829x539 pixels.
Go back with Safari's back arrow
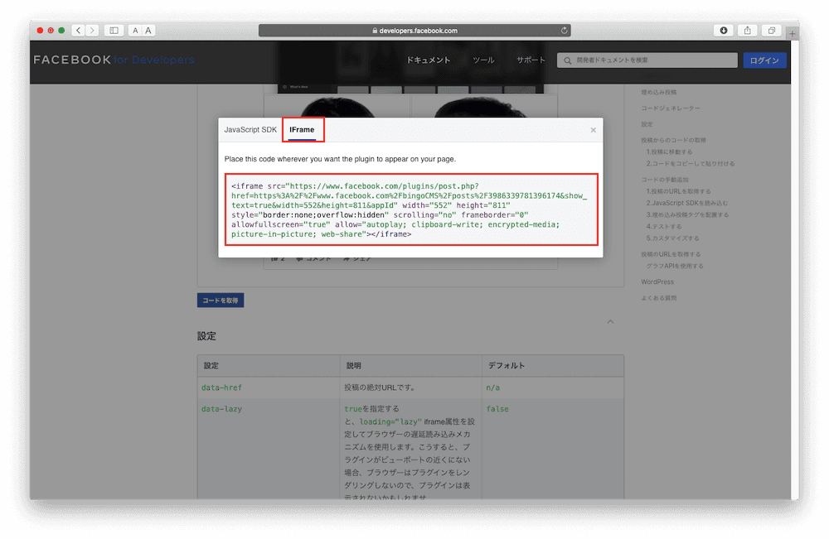(x=78, y=31)
